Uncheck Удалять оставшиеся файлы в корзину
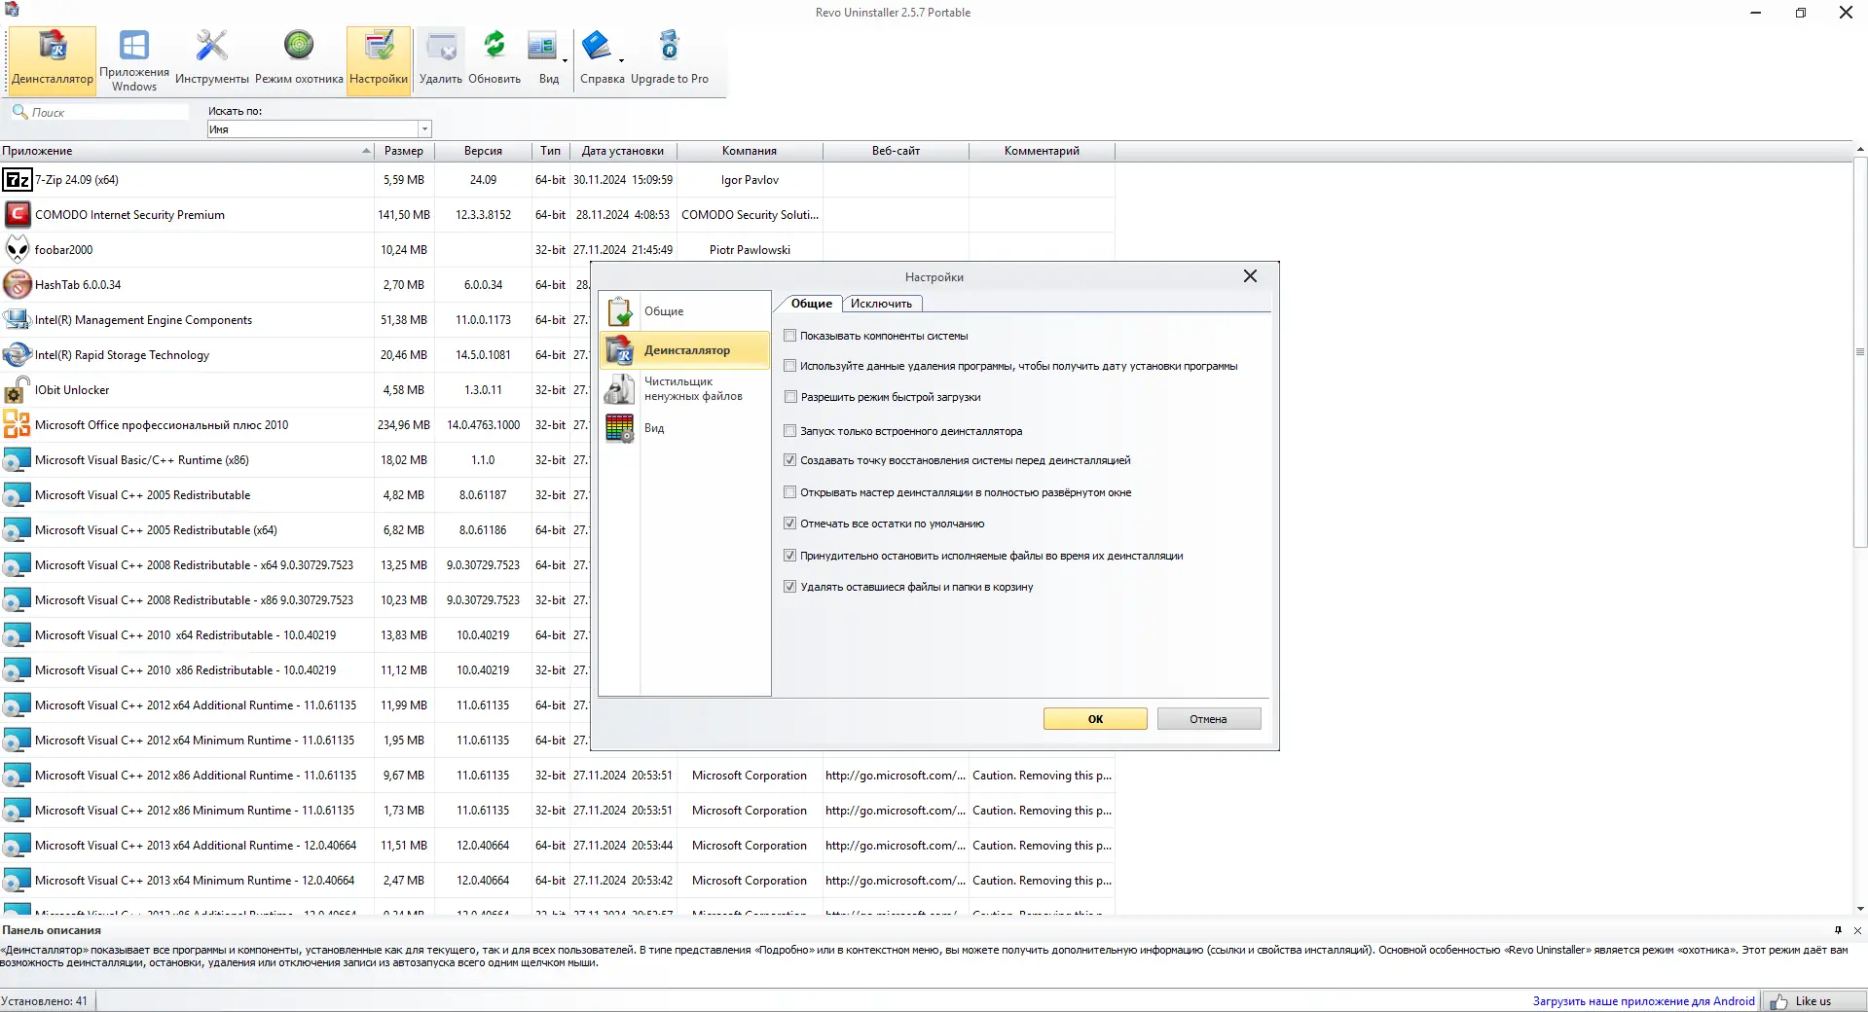Image resolution: width=1868 pixels, height=1012 pixels. pos(790,587)
